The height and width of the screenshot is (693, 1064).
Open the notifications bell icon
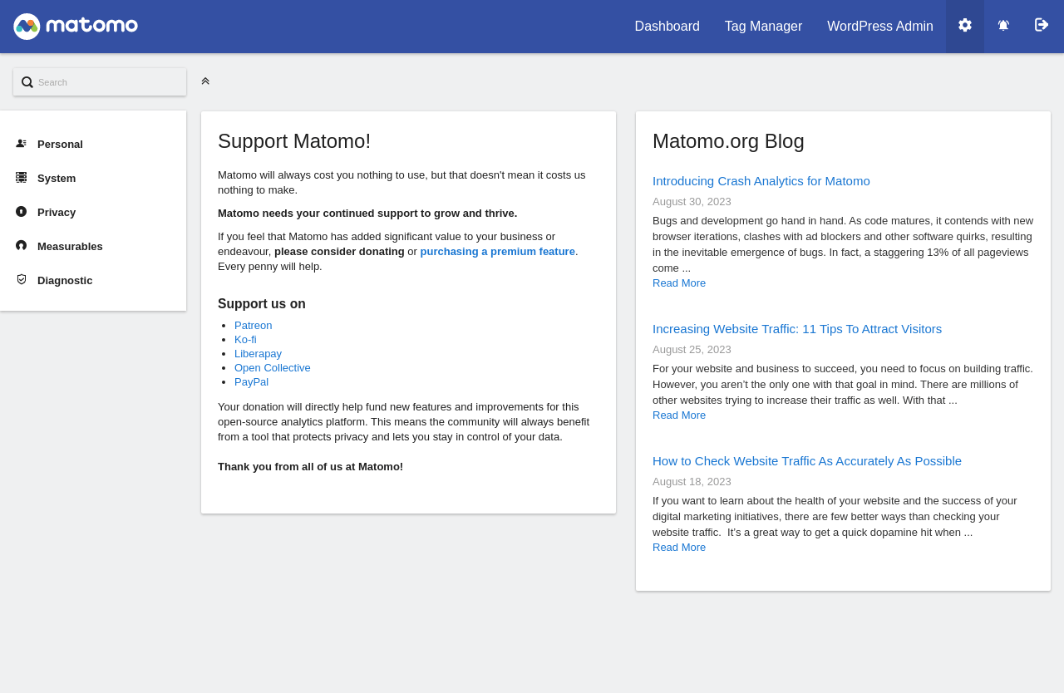[x=1003, y=26]
